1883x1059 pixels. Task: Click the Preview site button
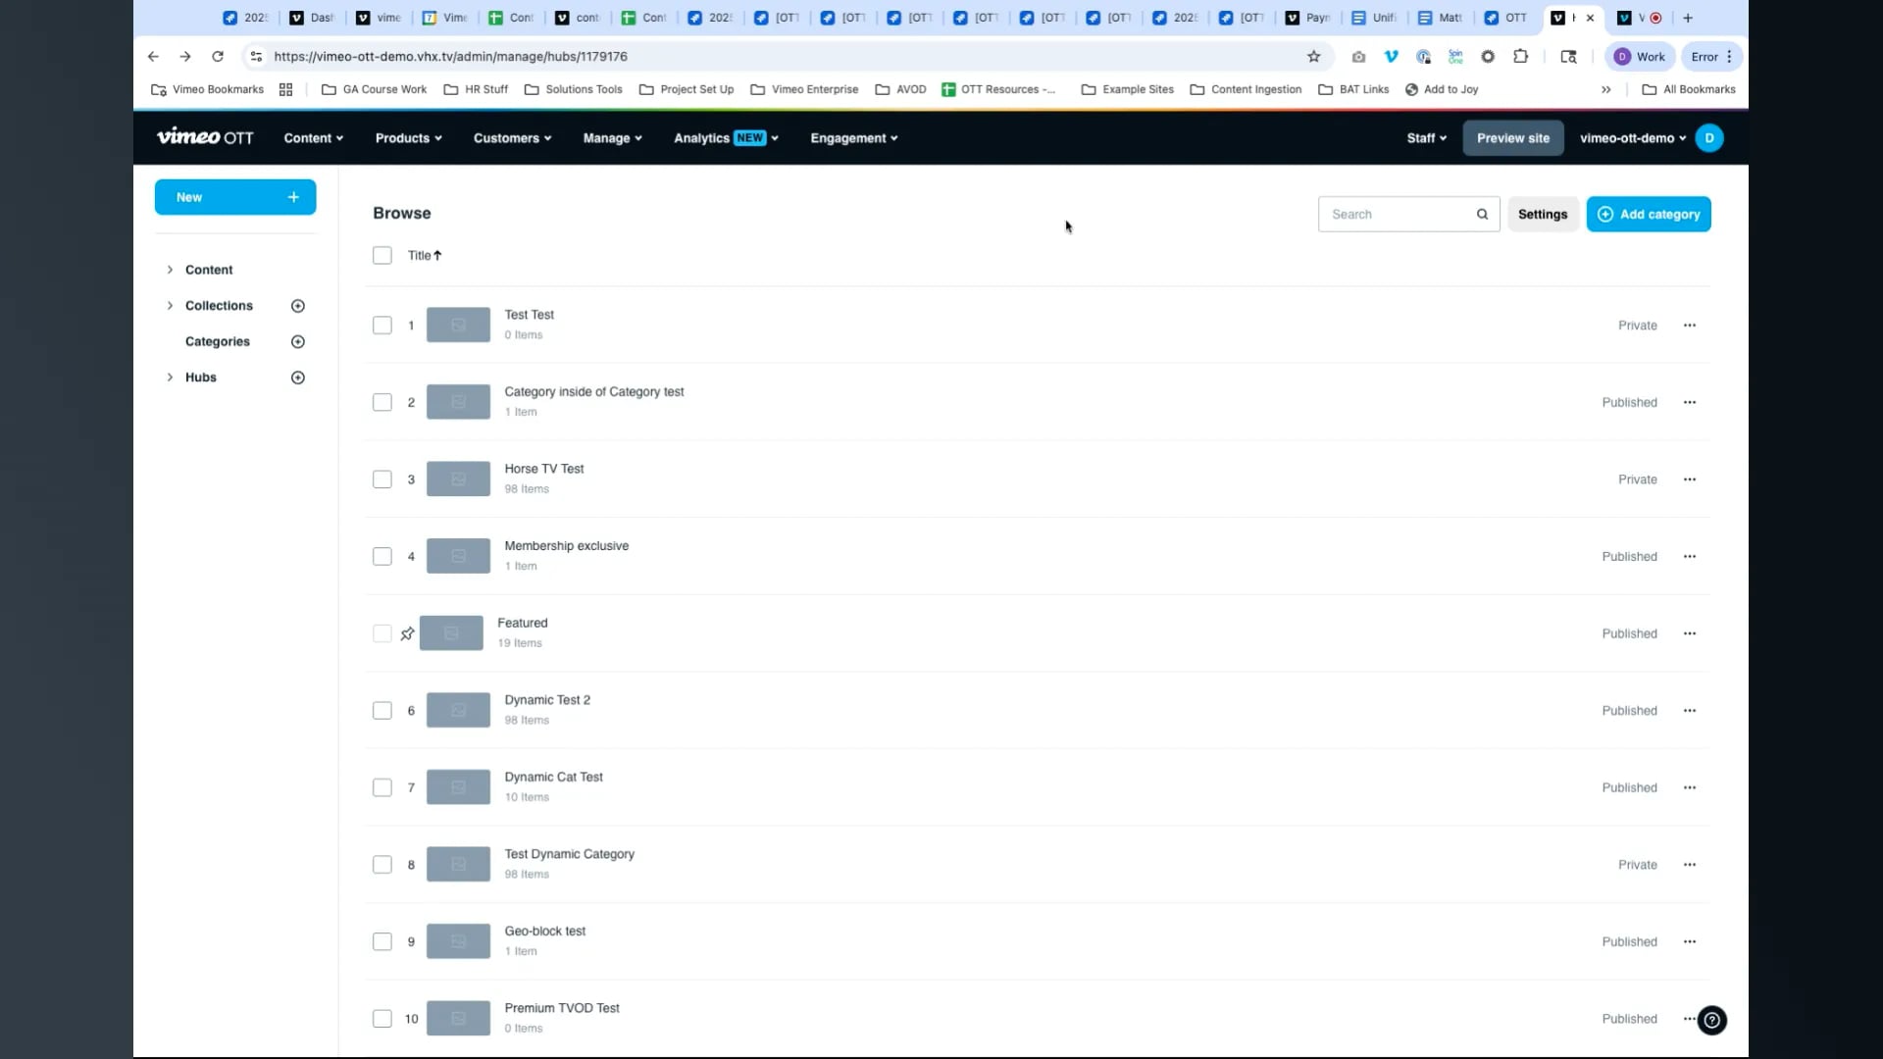click(1512, 138)
